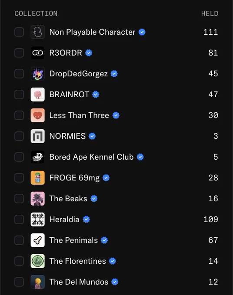Viewport: 233px width, 295px height.
Task: Sort by the COLLECTION column header
Action: coord(36,13)
